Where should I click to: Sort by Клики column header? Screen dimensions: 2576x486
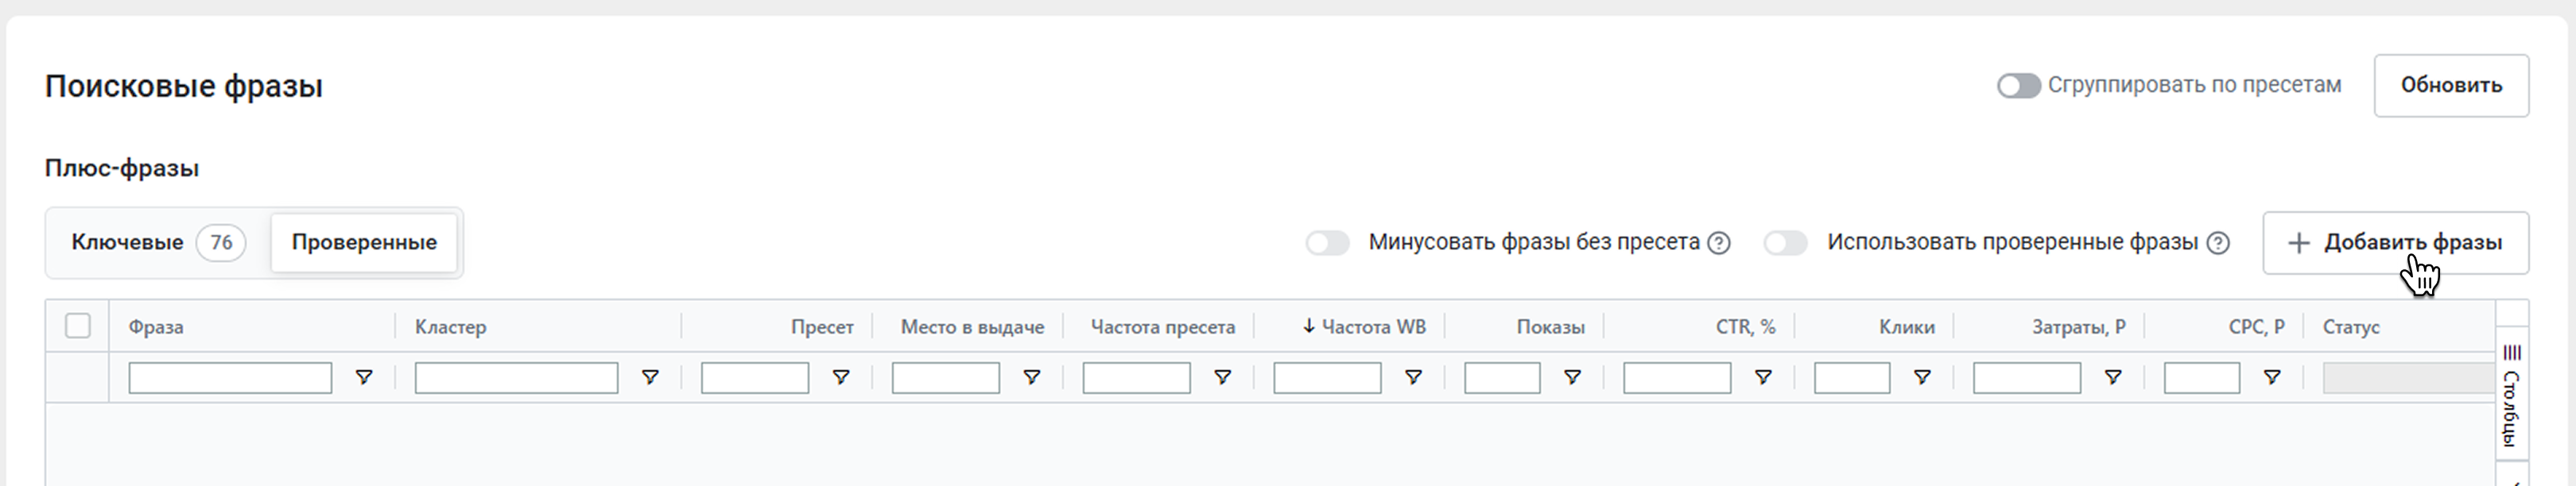tap(1907, 327)
